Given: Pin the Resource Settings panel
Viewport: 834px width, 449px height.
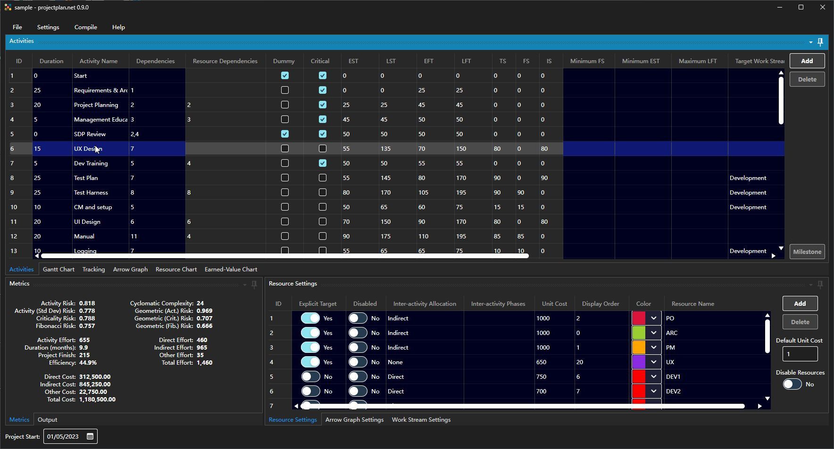Looking at the screenshot, I should (820, 284).
